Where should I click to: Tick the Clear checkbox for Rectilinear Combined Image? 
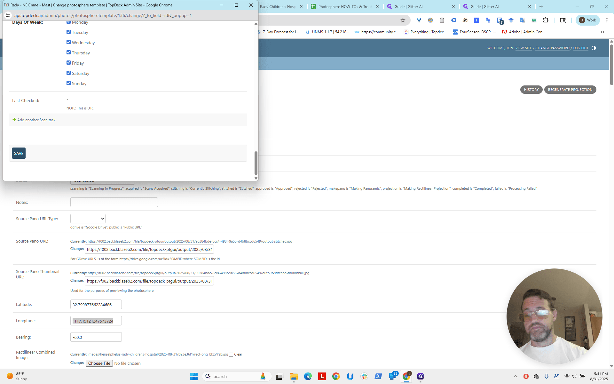[231, 355]
